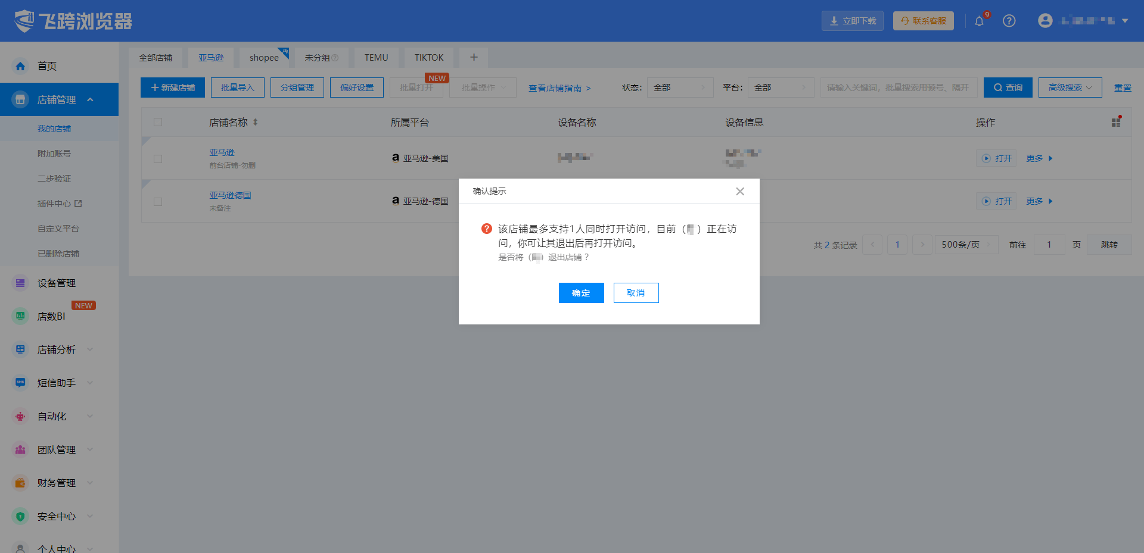
Task: Click the 店铺分析 sidebar icon
Action: tap(20, 349)
